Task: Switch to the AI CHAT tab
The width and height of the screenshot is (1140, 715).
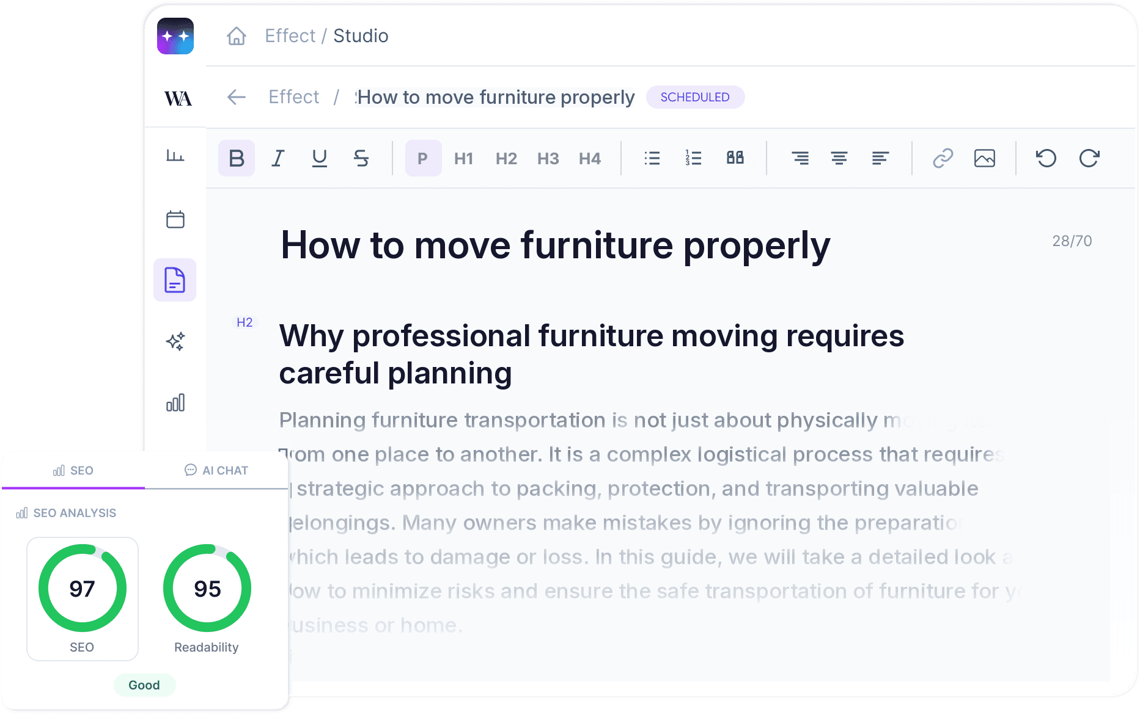Action: (216, 470)
